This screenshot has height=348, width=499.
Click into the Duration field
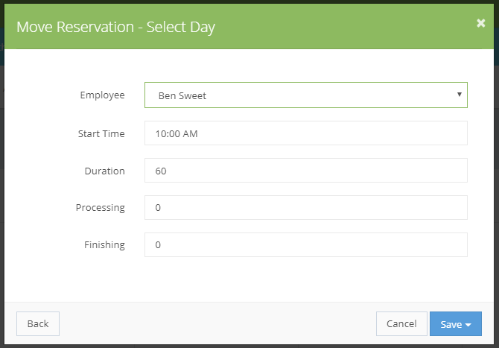pos(306,171)
